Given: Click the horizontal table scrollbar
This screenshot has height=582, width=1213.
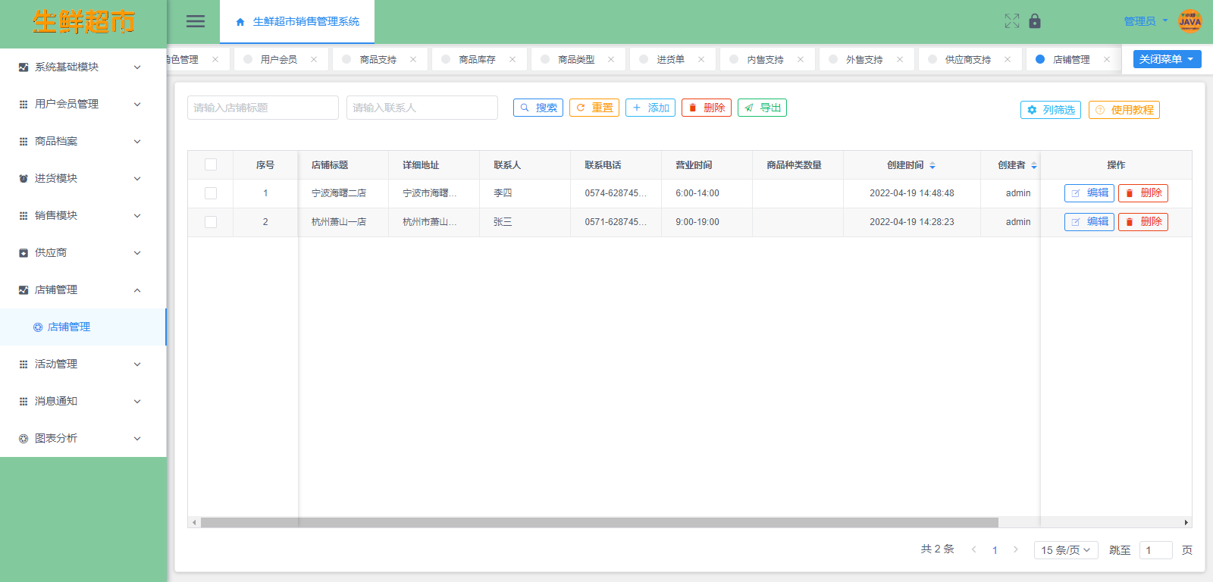Looking at the screenshot, I should (599, 522).
